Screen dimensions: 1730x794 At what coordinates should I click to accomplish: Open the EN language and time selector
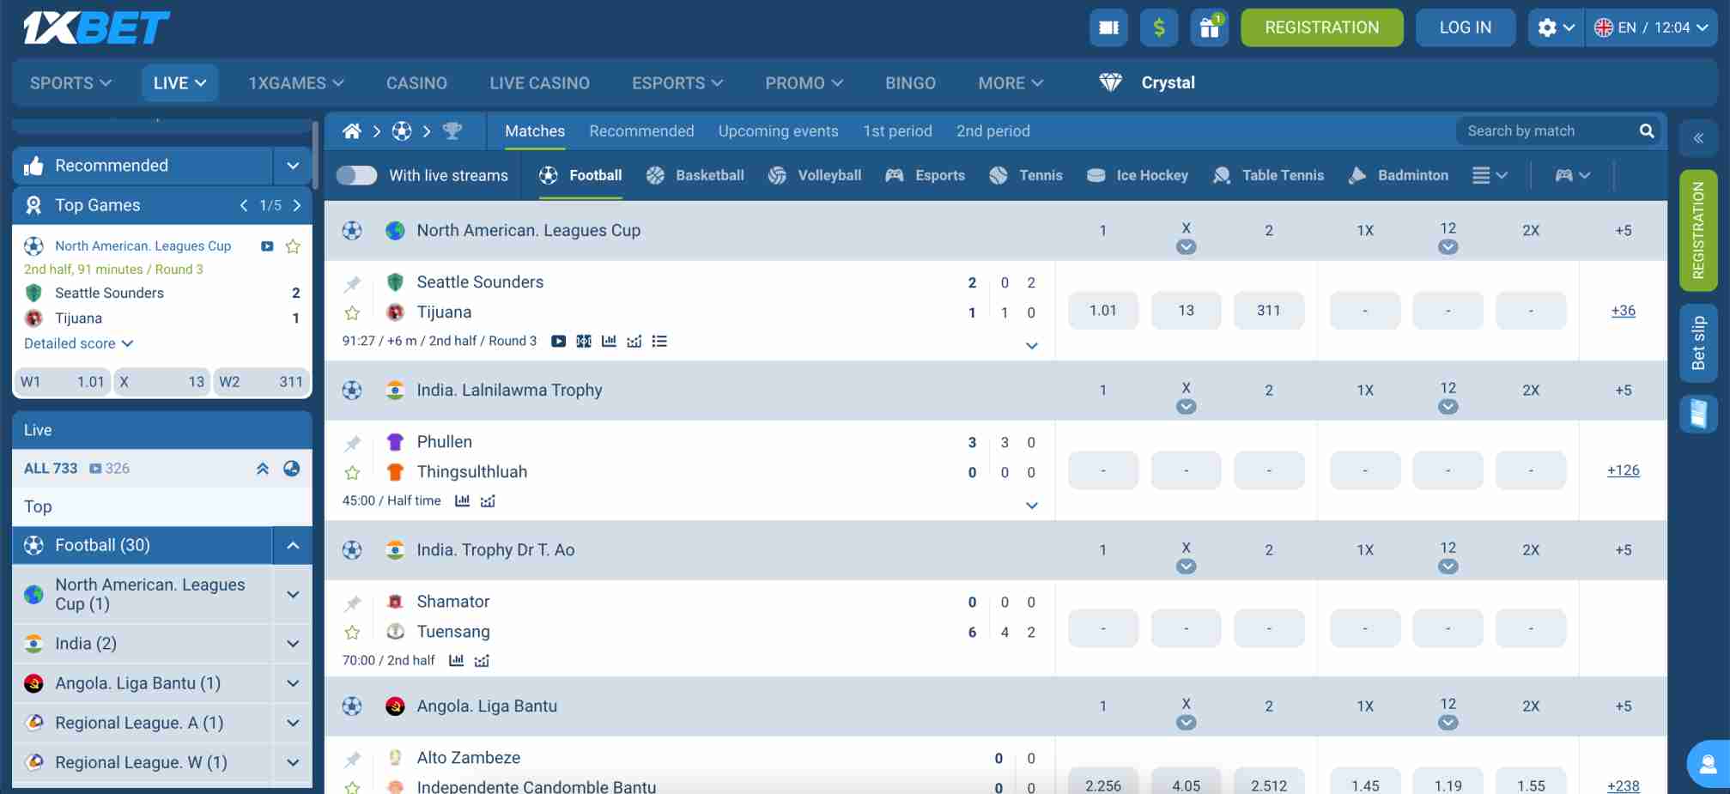tap(1652, 27)
